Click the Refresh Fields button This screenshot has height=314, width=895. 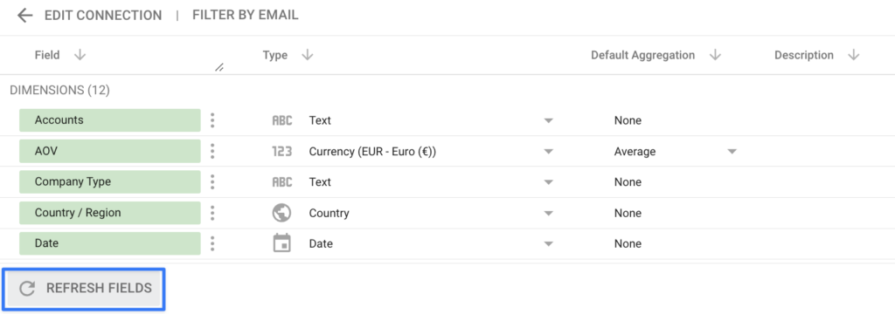click(x=84, y=289)
